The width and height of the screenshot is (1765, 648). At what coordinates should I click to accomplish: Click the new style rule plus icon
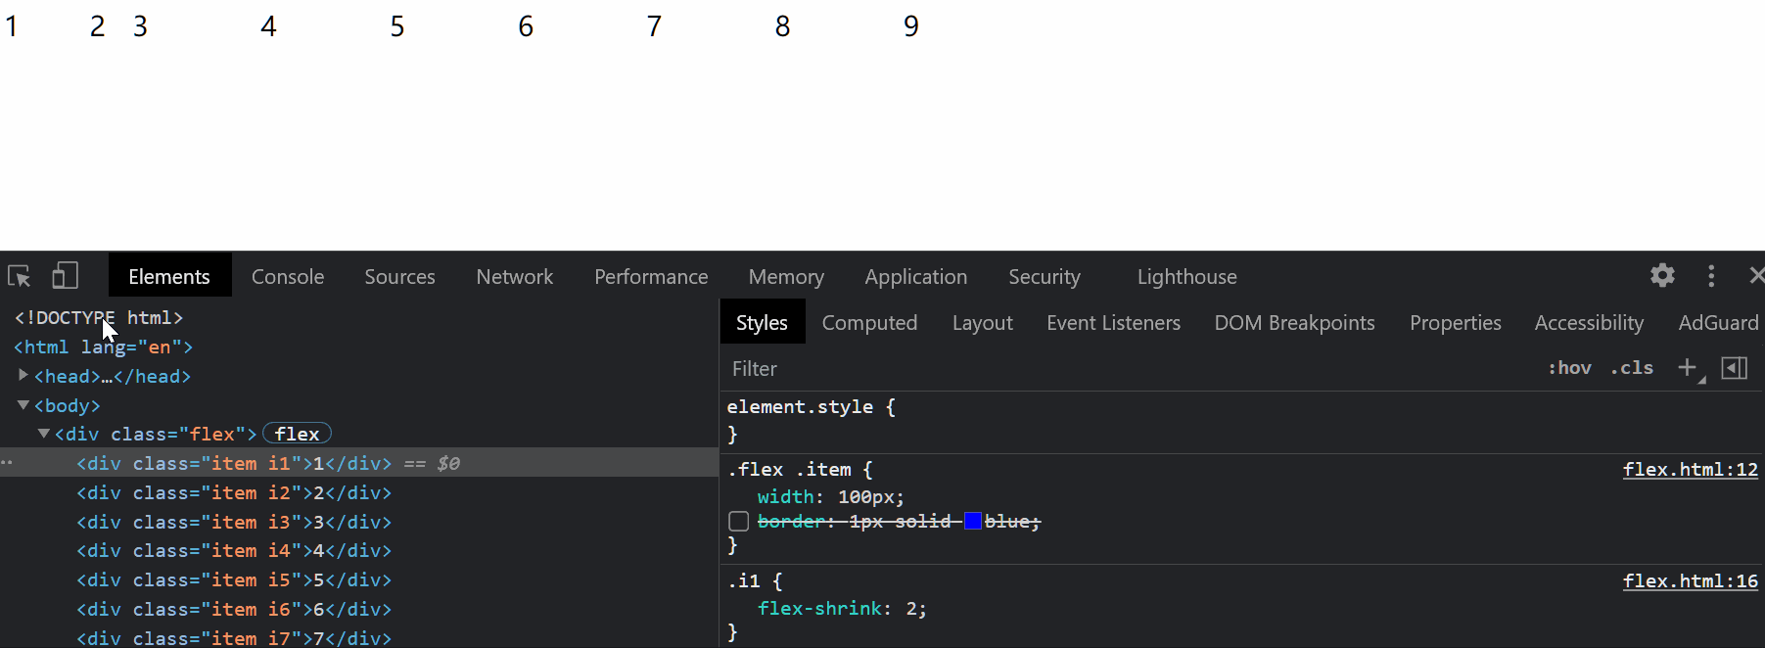tap(1688, 368)
